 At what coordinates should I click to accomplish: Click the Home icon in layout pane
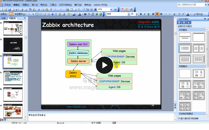pos(189,23)
